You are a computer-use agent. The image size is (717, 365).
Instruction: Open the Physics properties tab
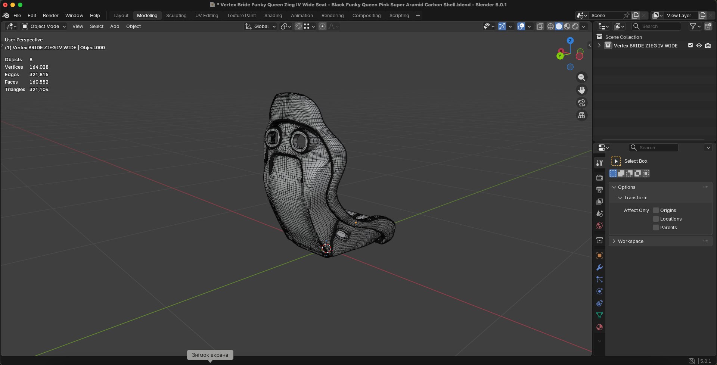pos(599,291)
